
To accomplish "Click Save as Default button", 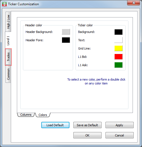I will [87, 125].
